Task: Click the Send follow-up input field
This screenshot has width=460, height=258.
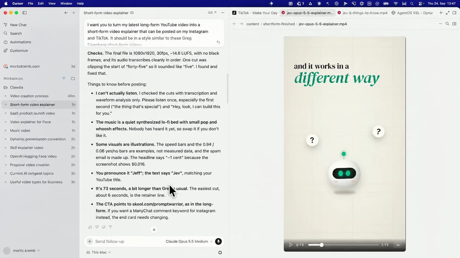Action: (128, 241)
